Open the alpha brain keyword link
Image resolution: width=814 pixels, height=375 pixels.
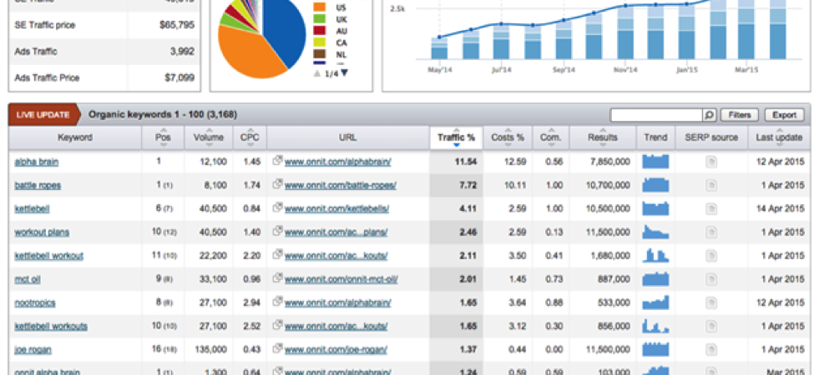pos(37,162)
